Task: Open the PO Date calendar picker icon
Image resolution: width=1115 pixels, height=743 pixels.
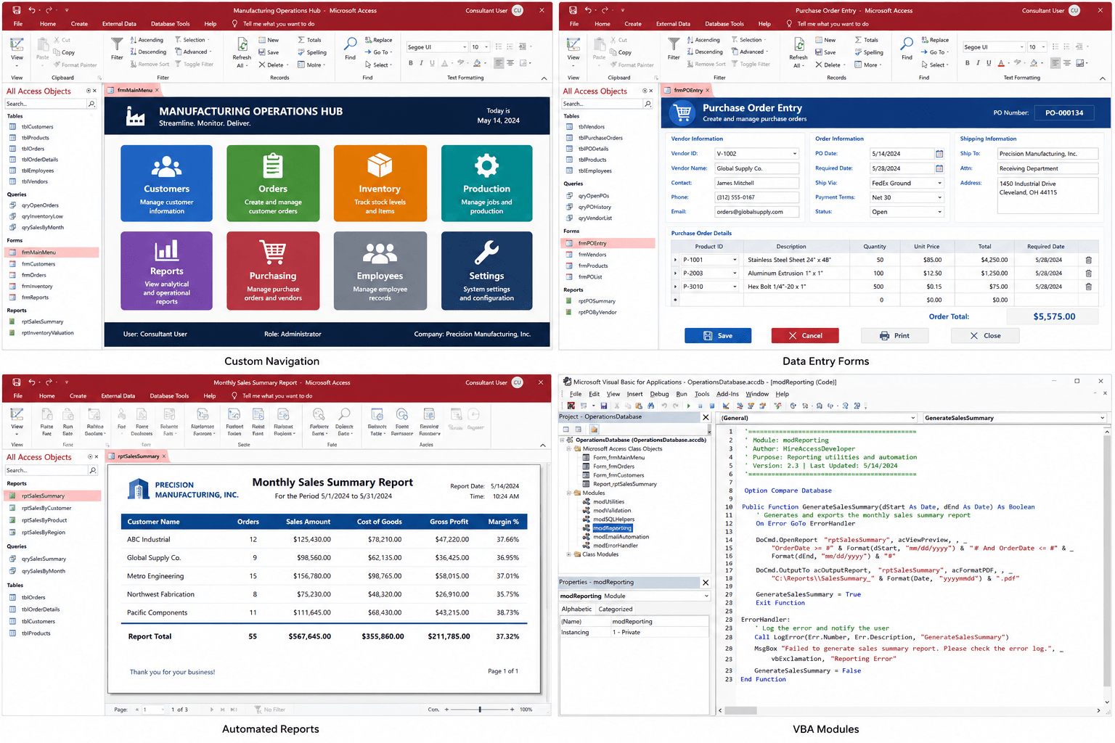Action: (939, 154)
